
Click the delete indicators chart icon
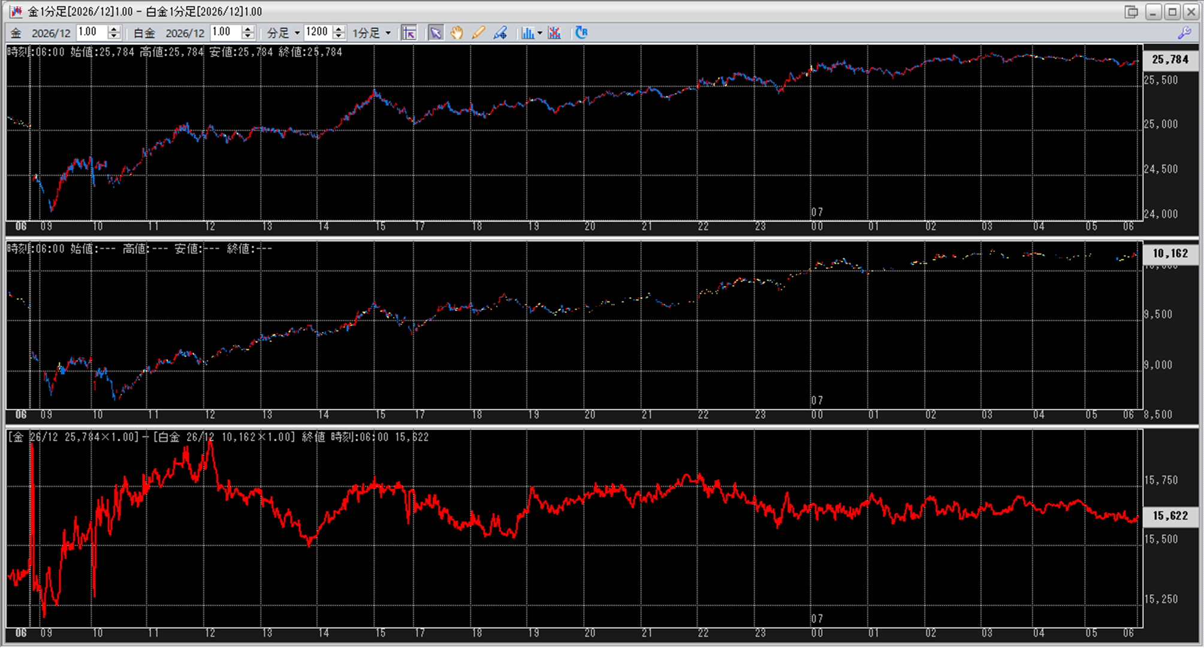pyautogui.click(x=554, y=33)
